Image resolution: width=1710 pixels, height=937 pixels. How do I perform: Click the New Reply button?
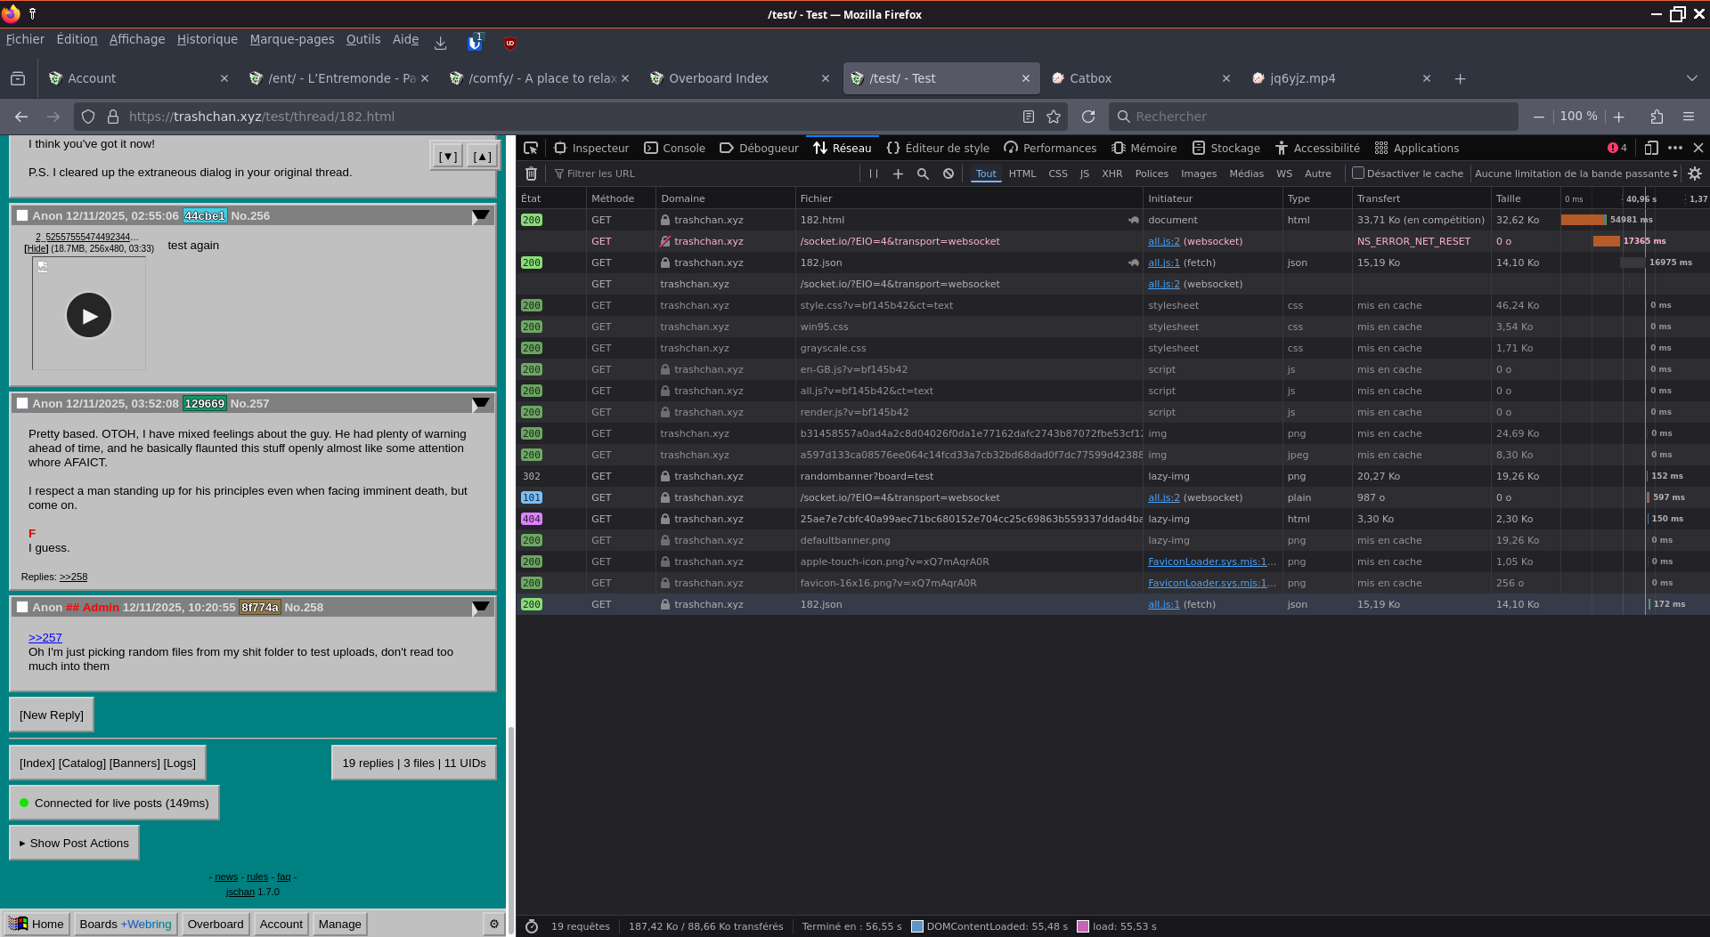click(52, 715)
